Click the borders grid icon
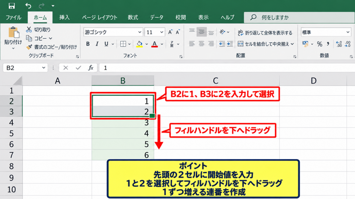 point(123,44)
